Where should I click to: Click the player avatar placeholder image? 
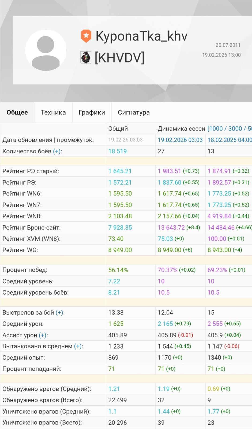pos(46,50)
